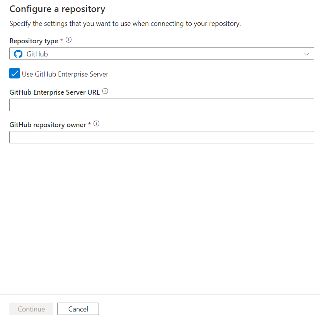The image size is (320, 320).
Task: Click inside the GitHub repository owner text box
Action: pyautogui.click(x=162, y=137)
